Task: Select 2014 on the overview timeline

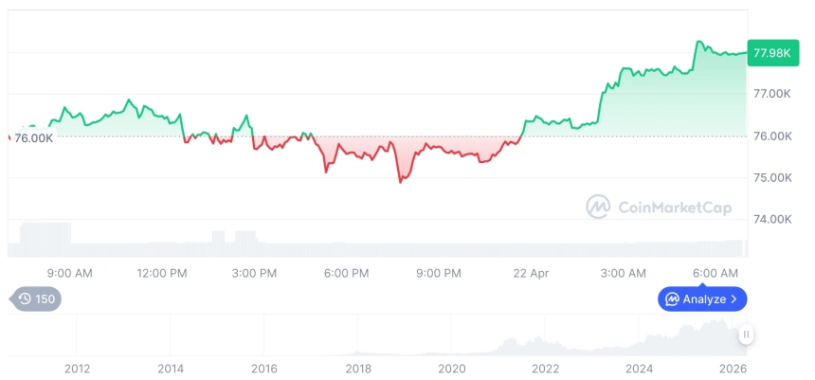Action: [171, 368]
